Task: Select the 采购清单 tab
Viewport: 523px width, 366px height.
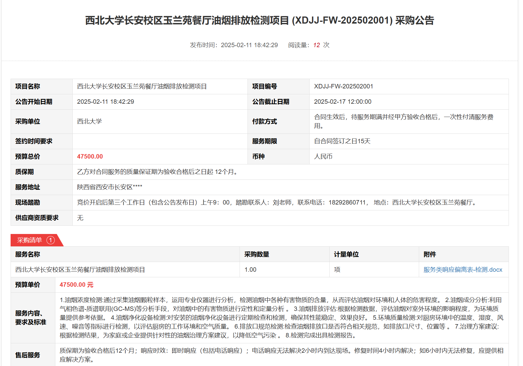Action: pyautogui.click(x=30, y=240)
